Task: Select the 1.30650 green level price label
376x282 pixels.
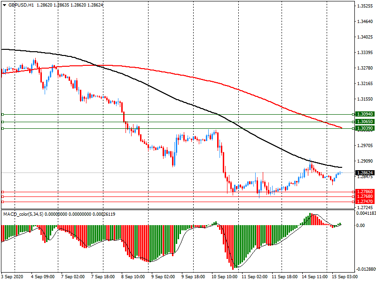Action: (365, 122)
